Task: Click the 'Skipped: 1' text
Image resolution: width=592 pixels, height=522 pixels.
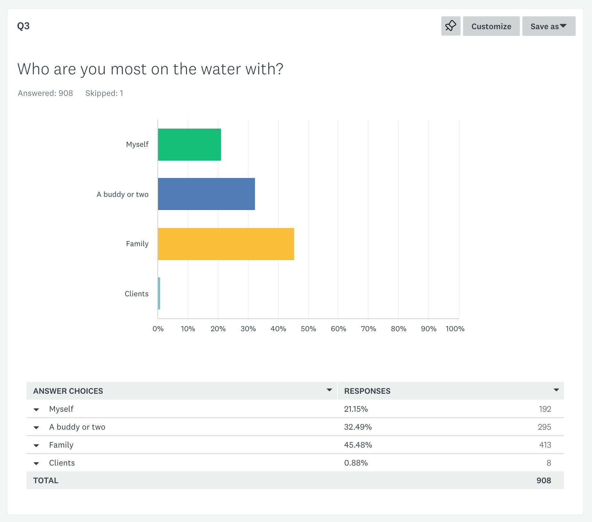Action: click(x=104, y=93)
